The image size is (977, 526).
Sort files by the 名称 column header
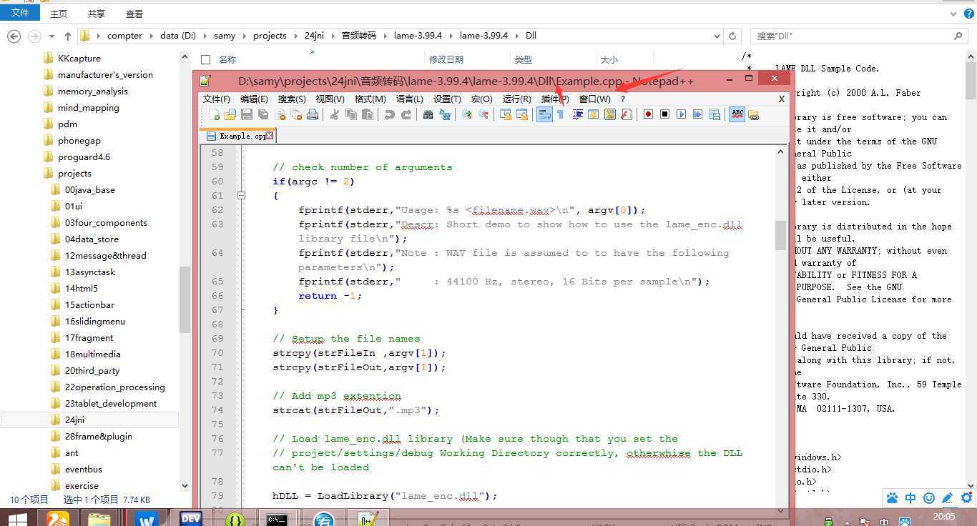[x=227, y=60]
